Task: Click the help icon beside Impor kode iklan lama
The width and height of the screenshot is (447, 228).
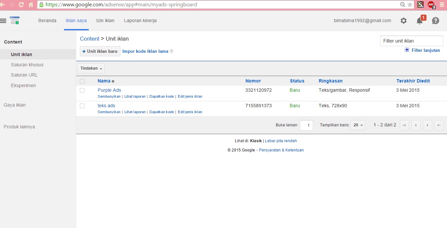Action: click(171, 51)
